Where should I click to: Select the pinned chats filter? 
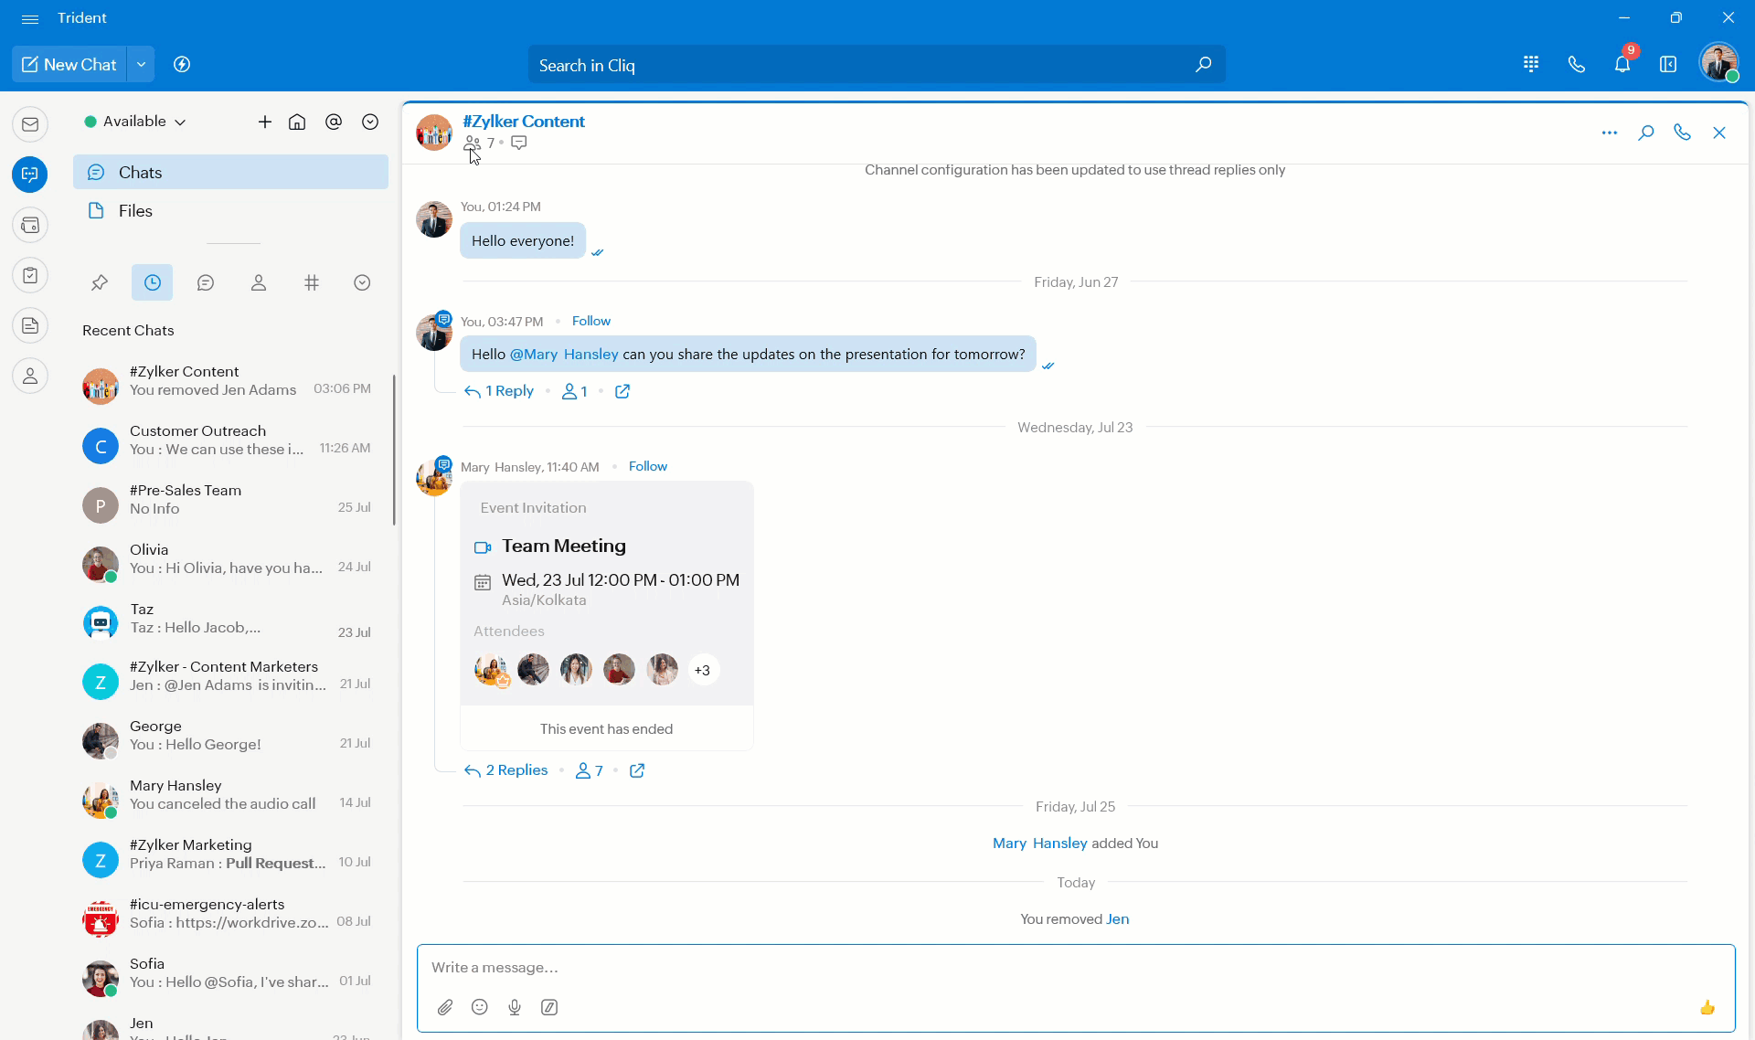[100, 283]
